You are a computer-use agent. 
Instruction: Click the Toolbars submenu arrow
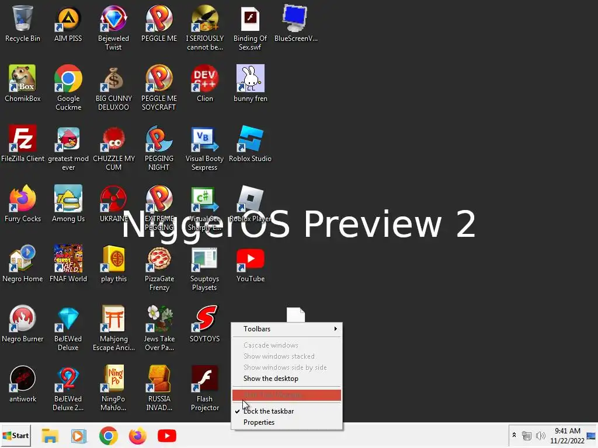[336, 329]
